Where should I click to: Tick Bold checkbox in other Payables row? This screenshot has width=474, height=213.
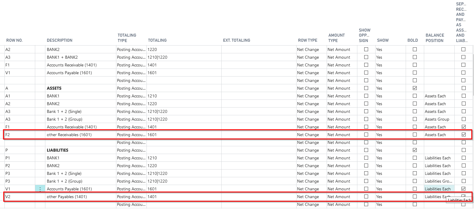(415, 197)
